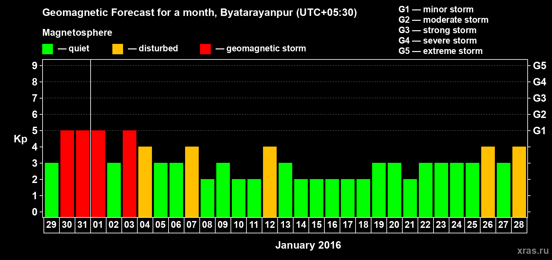Click the 'G4 — severe storm' legend line
552x260 pixels.
(x=437, y=41)
